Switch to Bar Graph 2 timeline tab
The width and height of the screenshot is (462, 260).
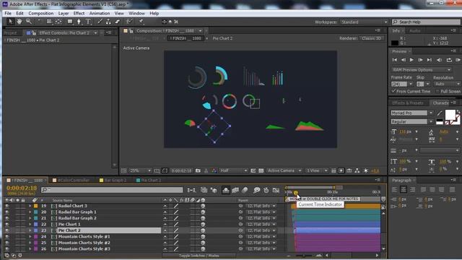(113, 181)
